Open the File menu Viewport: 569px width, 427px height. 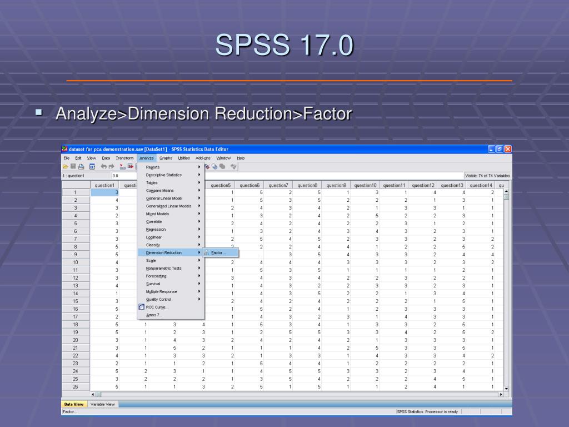click(x=67, y=158)
